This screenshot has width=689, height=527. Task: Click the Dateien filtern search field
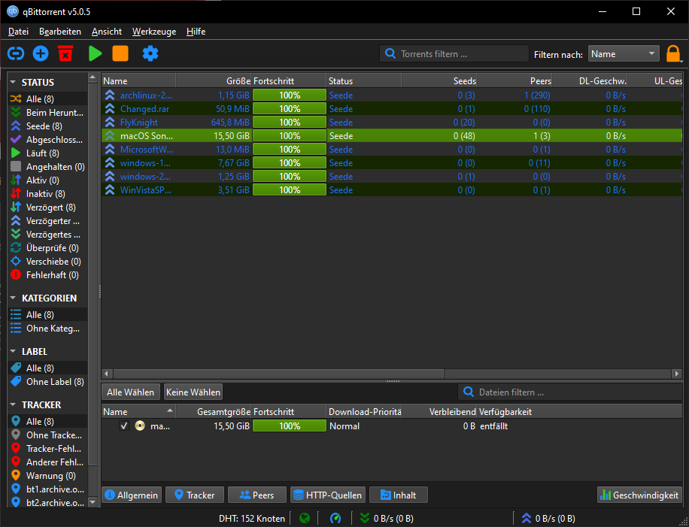pos(570,392)
